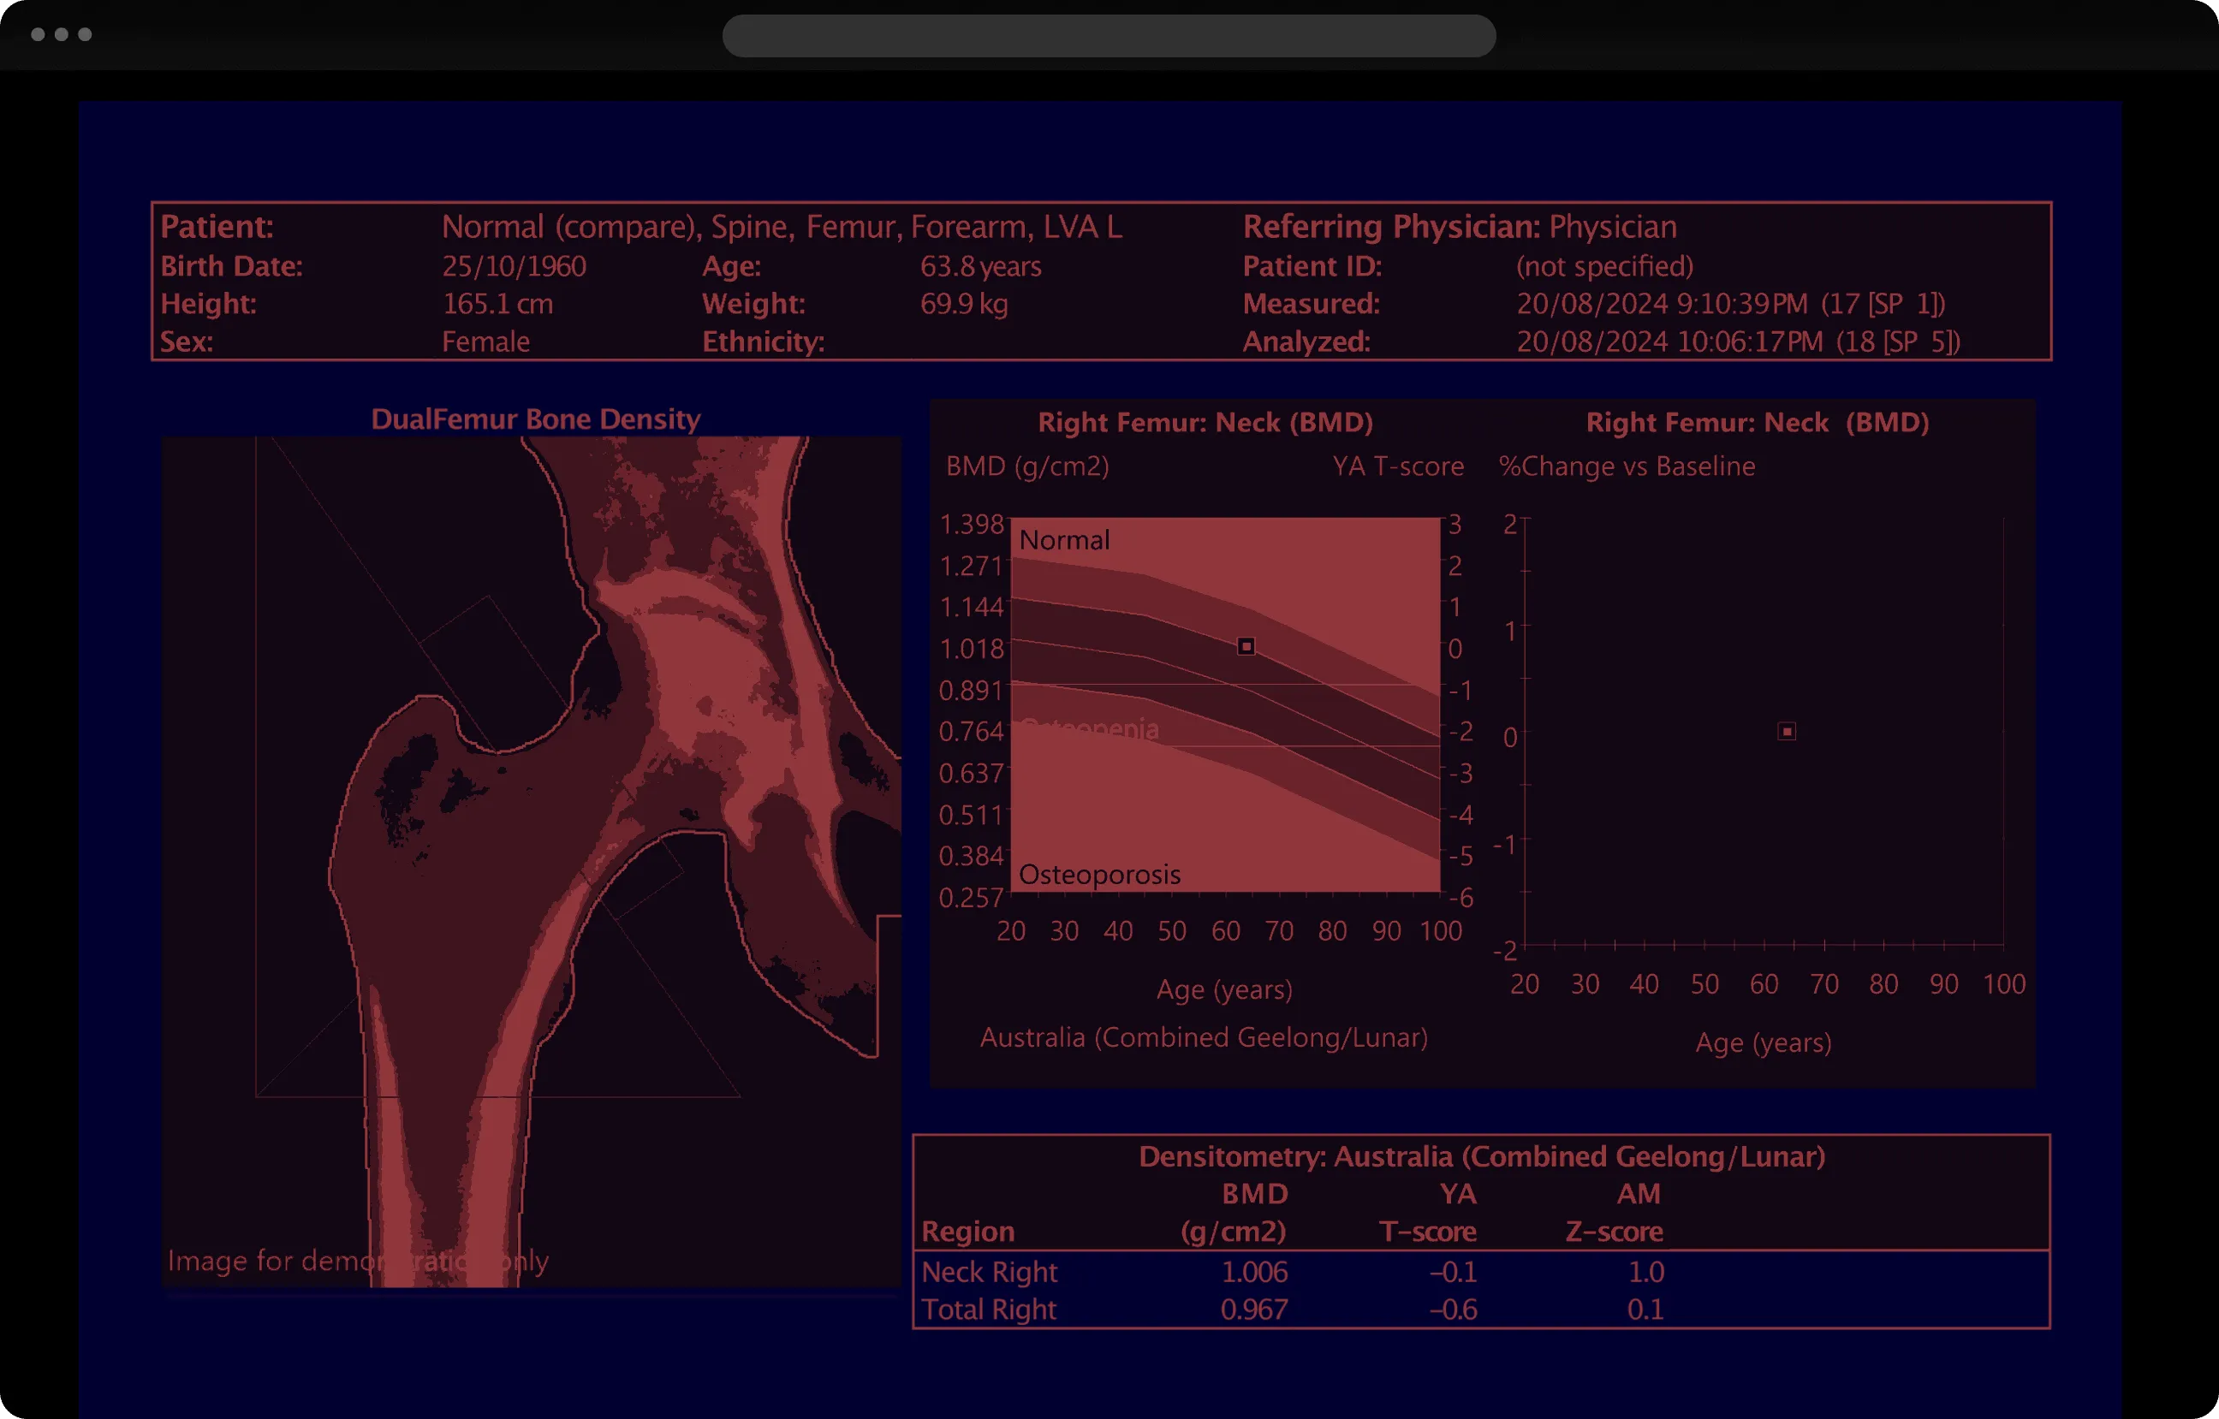The width and height of the screenshot is (2219, 1419).
Task: Click the Normal zone label on chart
Action: 1064,540
